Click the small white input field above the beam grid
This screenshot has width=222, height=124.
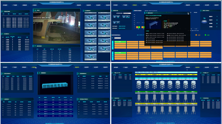[x=118, y=38]
